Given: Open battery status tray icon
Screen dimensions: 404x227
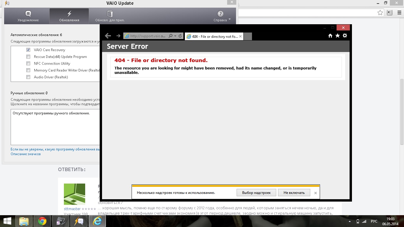Looking at the screenshot, I should [x=358, y=221].
